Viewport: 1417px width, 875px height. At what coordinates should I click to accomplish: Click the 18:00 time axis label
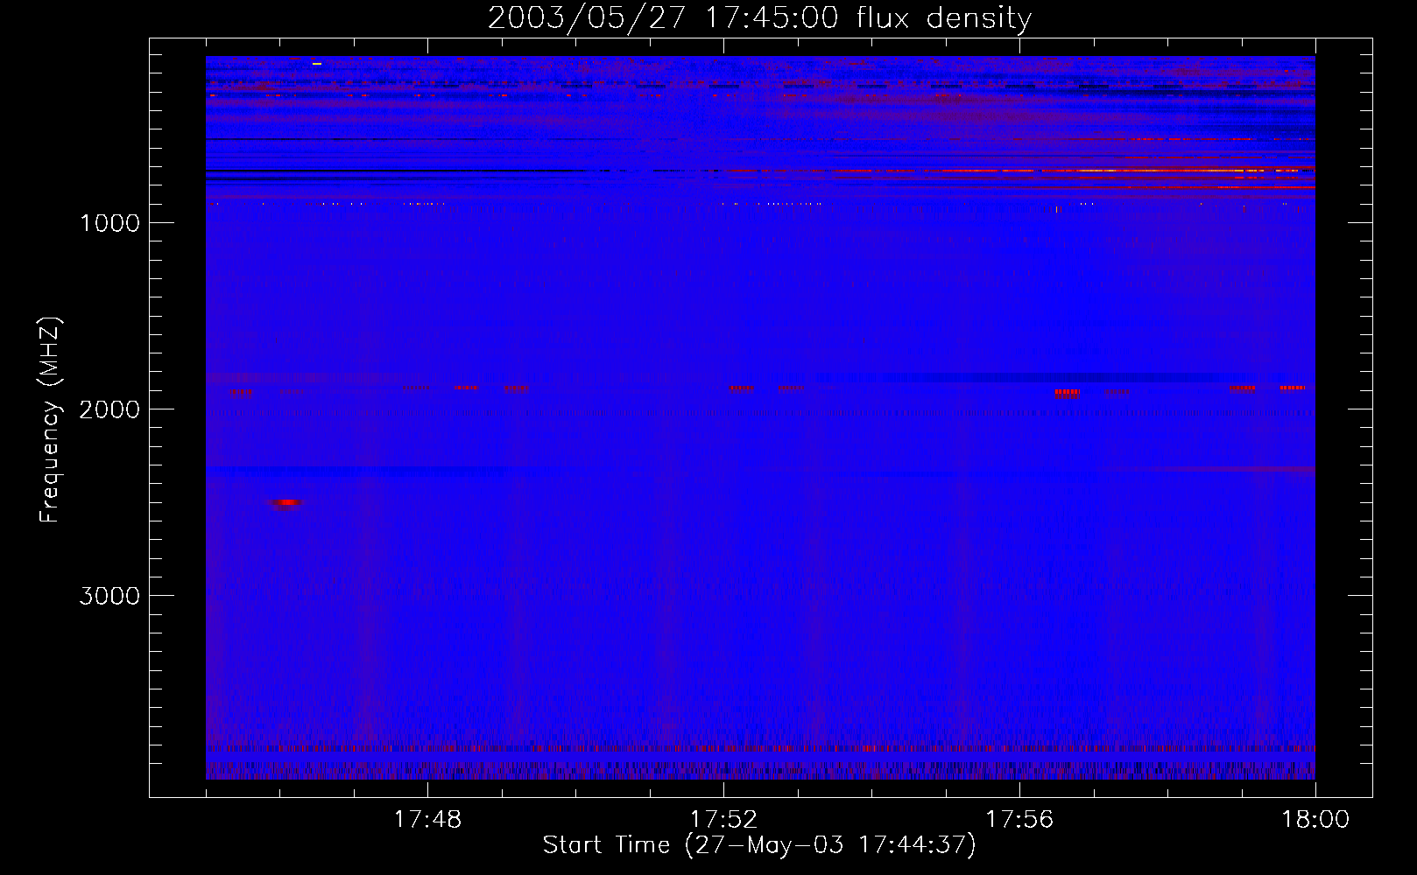click(1315, 820)
